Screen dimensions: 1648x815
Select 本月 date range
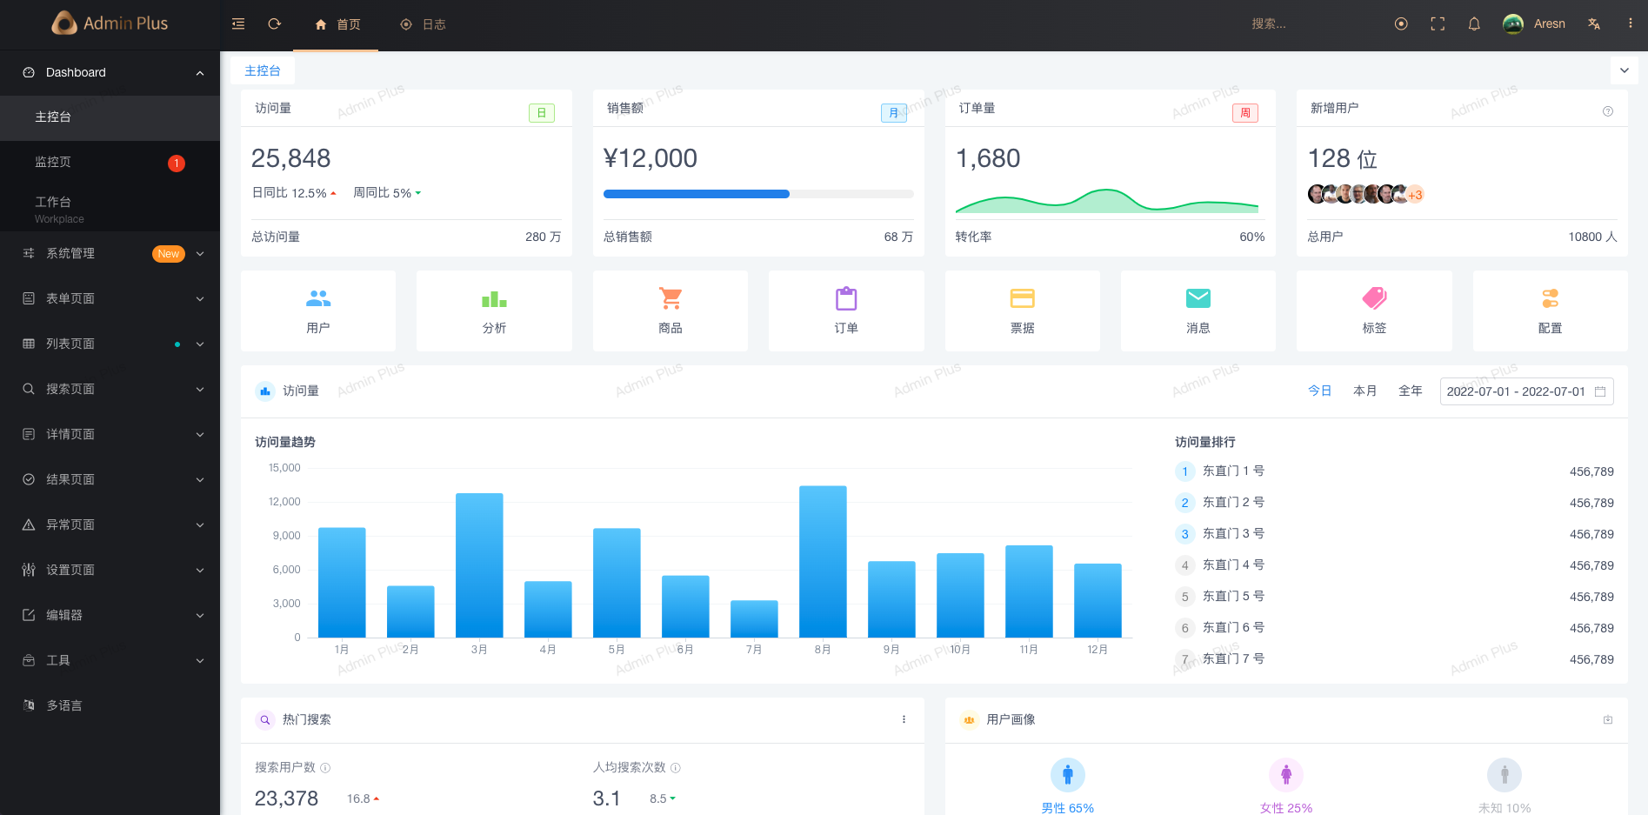tap(1365, 391)
